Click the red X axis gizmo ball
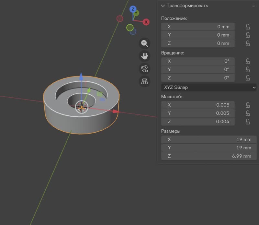The image size is (259, 225). click(x=146, y=22)
